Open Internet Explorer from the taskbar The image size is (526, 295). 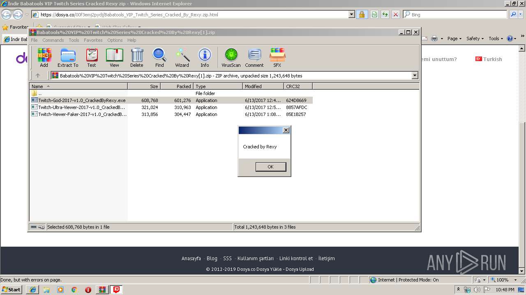[33, 290]
